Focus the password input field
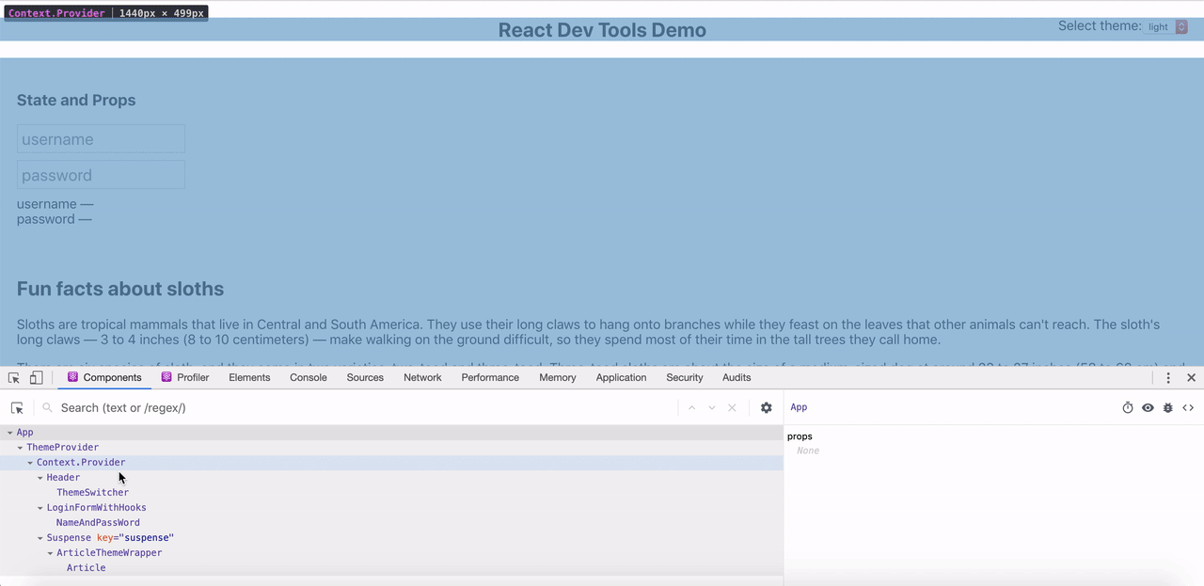The image size is (1204, 586). coord(101,175)
